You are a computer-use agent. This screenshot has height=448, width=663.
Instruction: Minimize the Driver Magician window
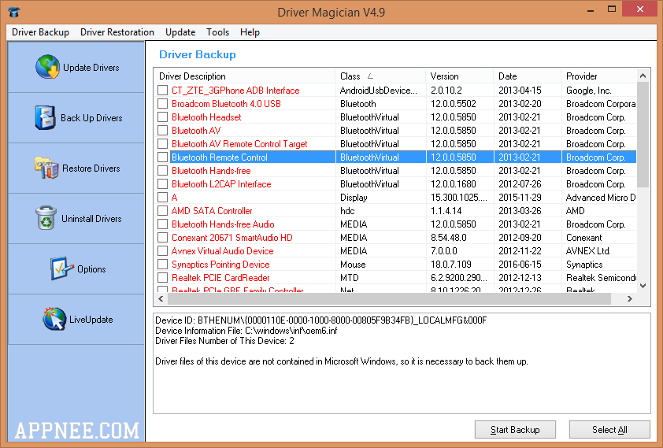point(591,9)
